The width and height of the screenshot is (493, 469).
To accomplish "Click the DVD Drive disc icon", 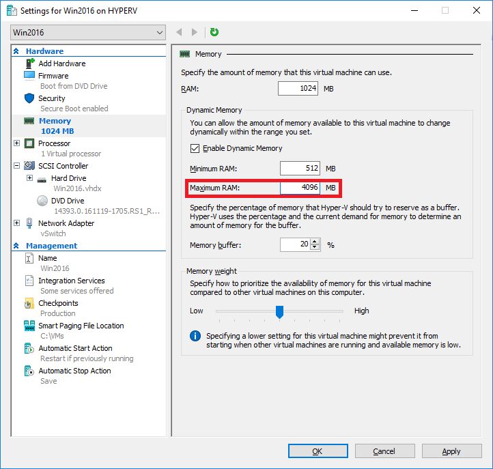I will click(42, 201).
